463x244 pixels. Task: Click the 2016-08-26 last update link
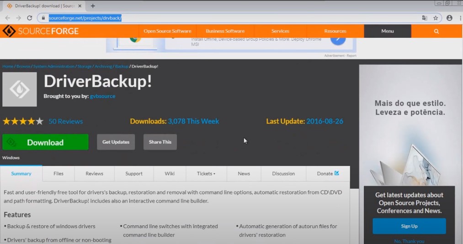click(325, 121)
